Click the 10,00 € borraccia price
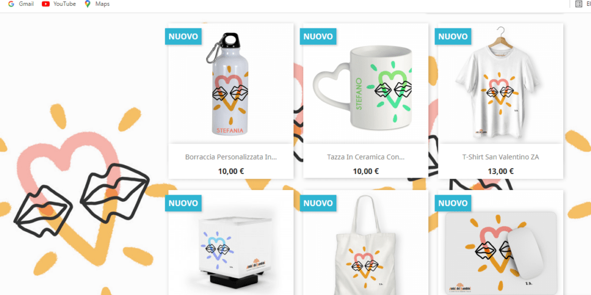 coord(231,171)
